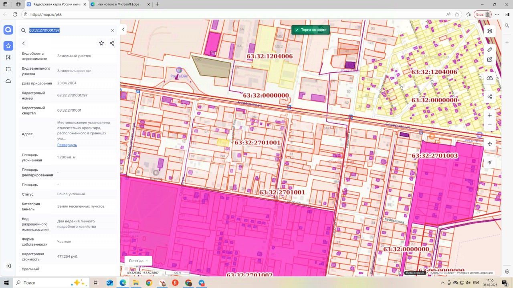Image resolution: width=513 pixels, height=288 pixels.
Task: Open the map layers panel
Action: click(x=489, y=31)
